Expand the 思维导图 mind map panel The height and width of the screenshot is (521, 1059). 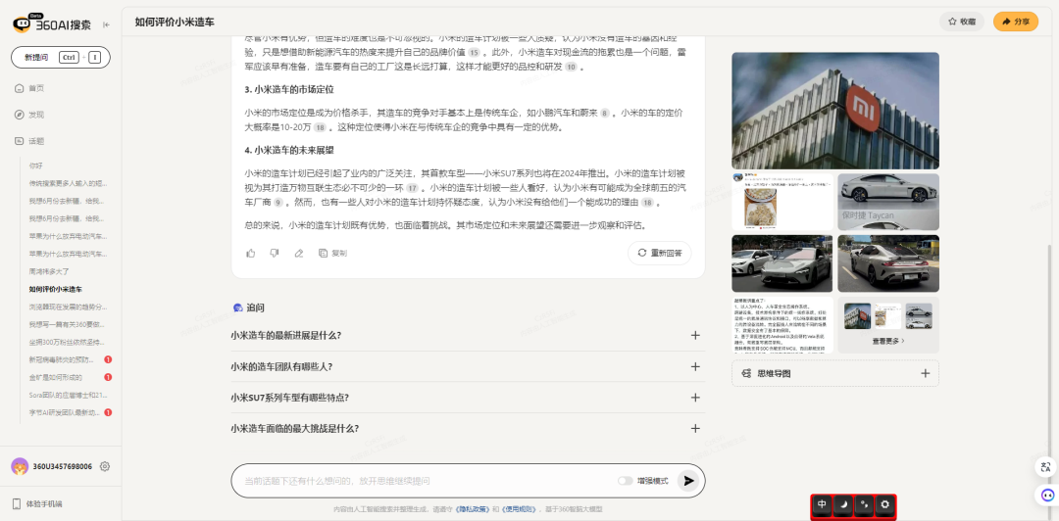pos(926,373)
